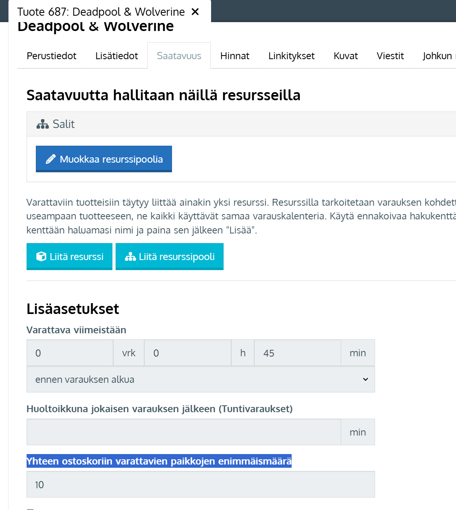The image size is (456, 510).
Task: Close the Tuote 687 product tab
Action: pos(195,12)
